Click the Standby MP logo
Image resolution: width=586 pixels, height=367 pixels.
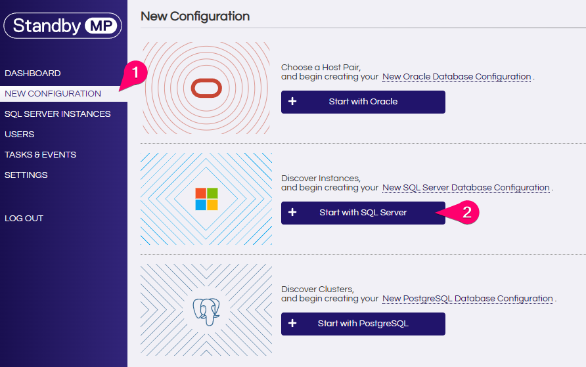[x=63, y=26]
